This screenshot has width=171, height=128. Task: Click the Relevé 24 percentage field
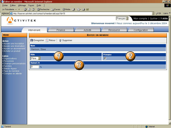[x=35, y=67]
